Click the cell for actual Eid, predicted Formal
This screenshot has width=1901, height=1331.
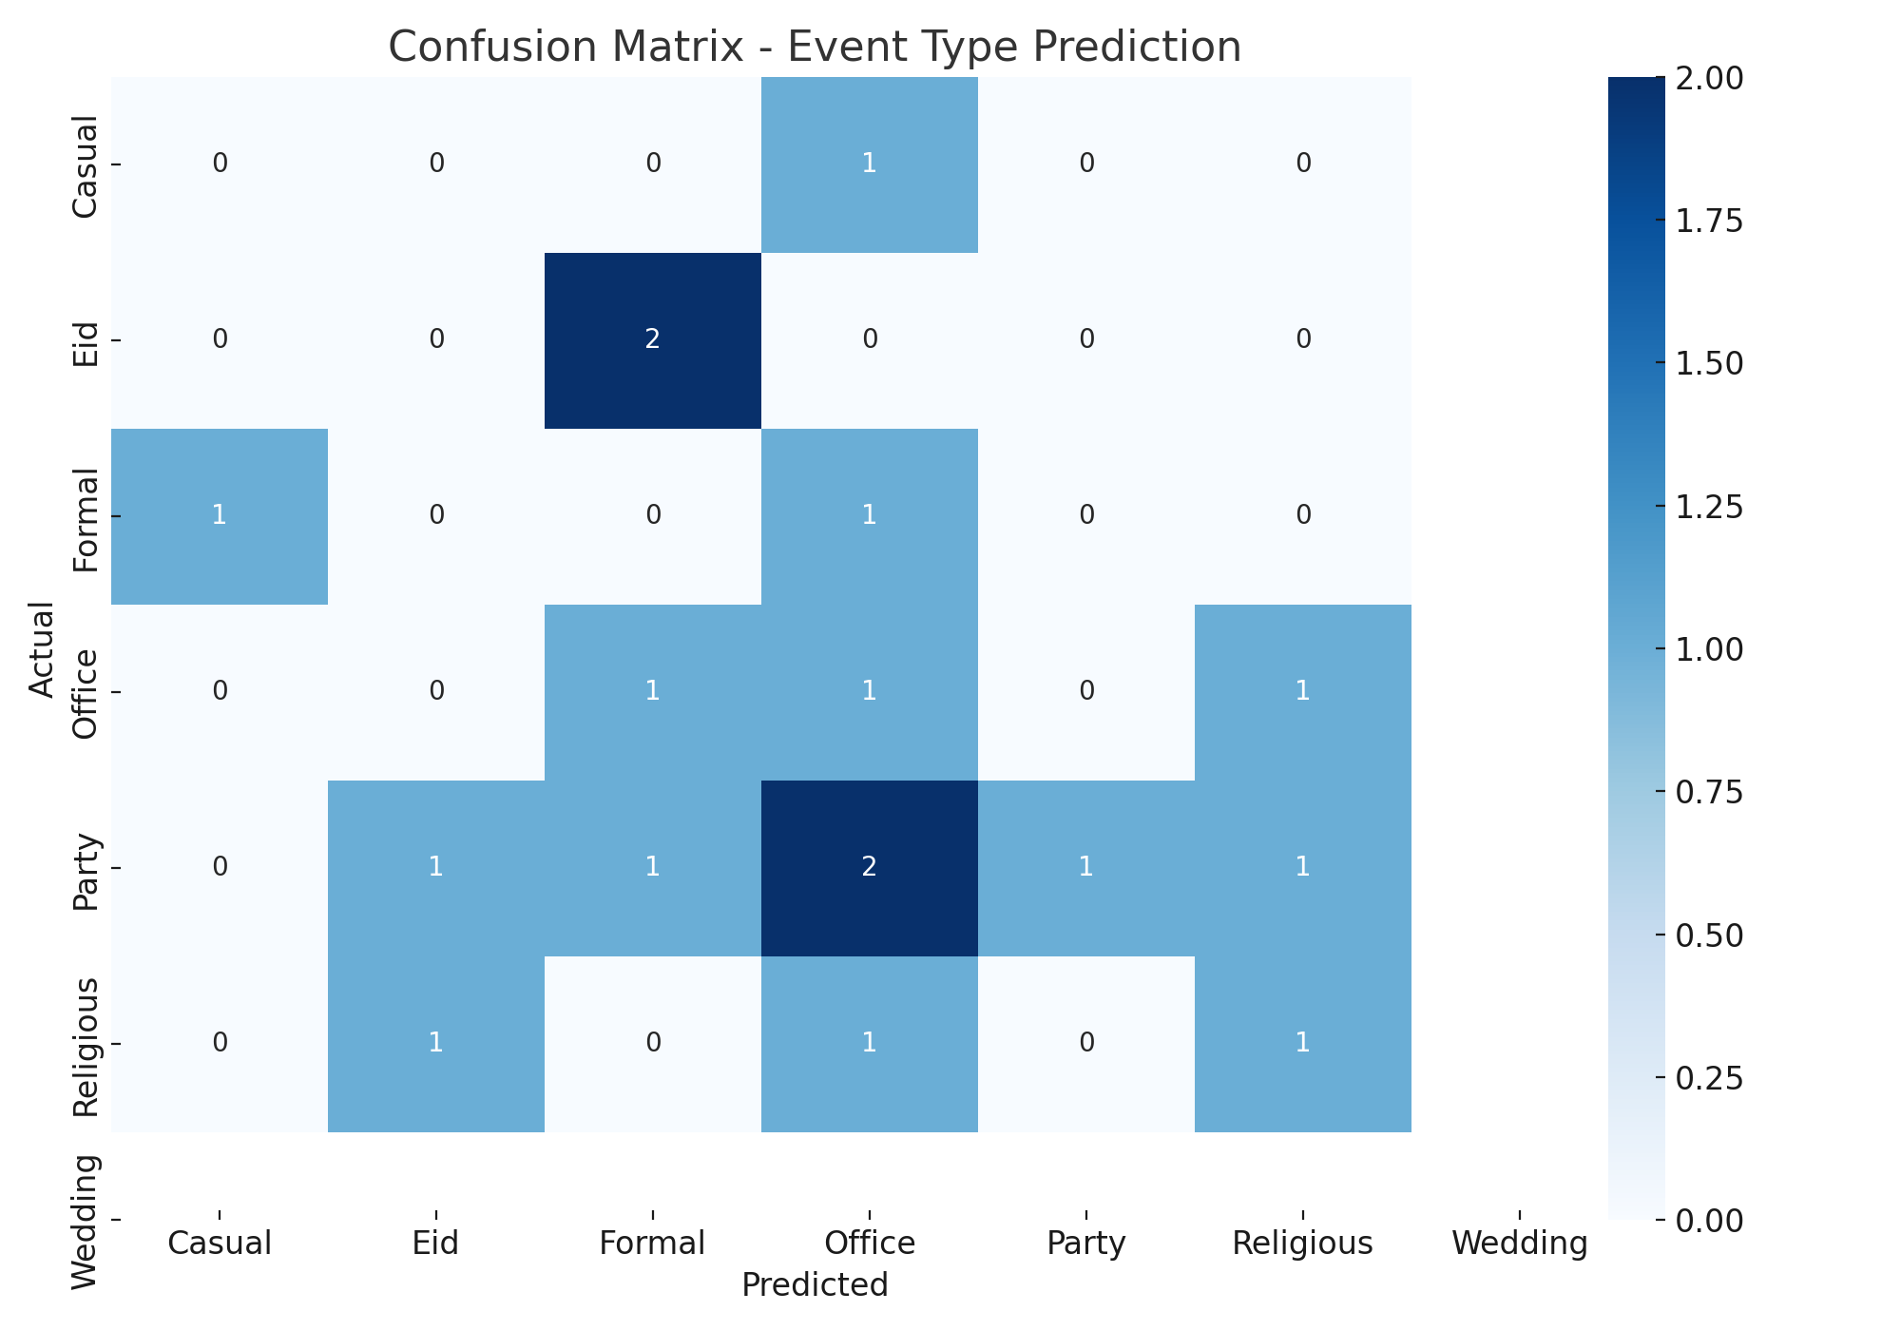tap(652, 340)
